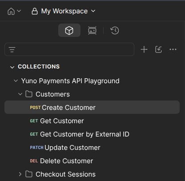Open dropdown arrow beside Home icon
Image resolution: width=185 pixels, height=181 pixels.
19,11
